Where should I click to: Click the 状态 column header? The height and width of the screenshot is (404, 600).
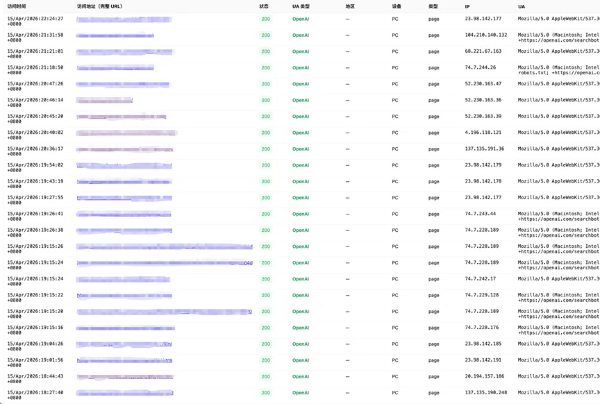point(264,6)
